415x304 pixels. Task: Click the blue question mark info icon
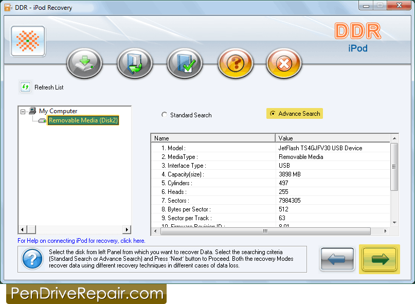click(x=32, y=259)
